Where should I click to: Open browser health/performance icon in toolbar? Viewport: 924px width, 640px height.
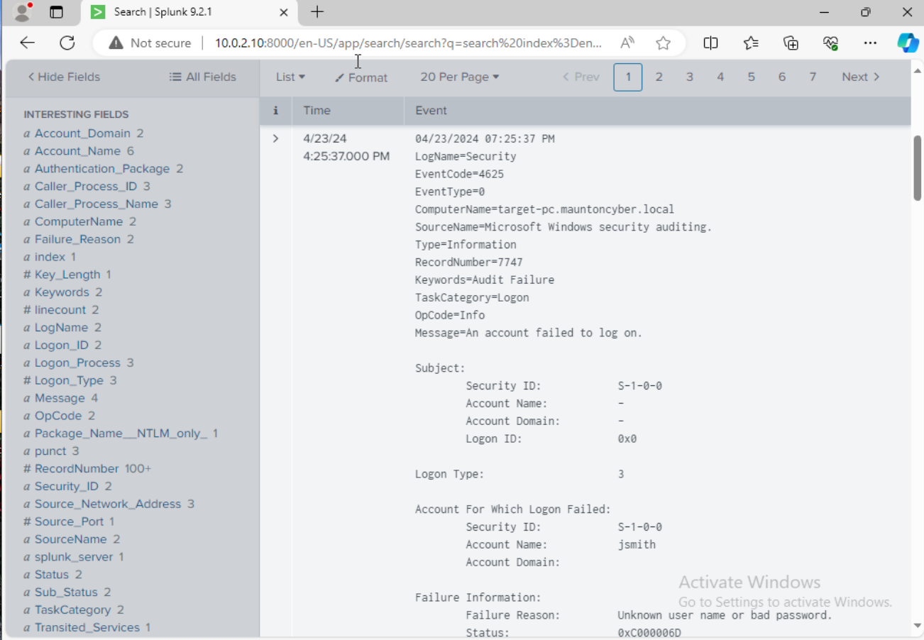pyautogui.click(x=830, y=43)
